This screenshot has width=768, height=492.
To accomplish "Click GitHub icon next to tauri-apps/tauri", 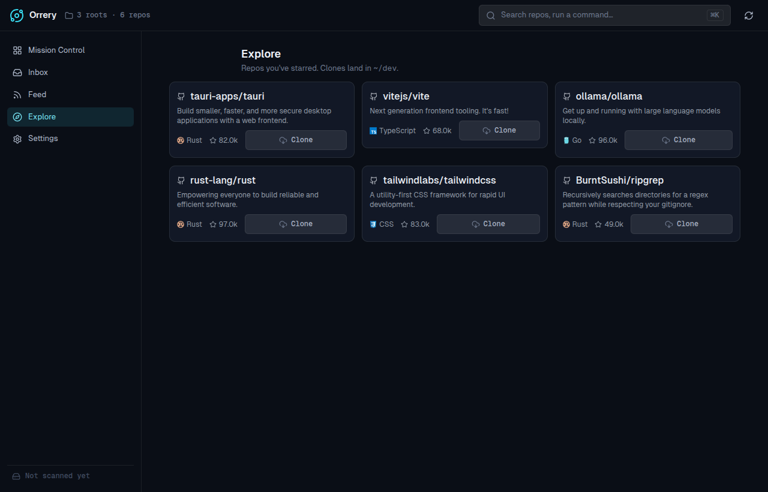I will click(181, 97).
